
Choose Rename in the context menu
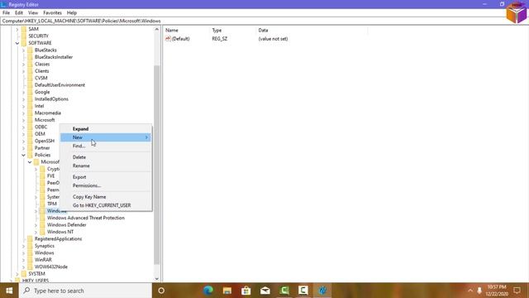click(x=105, y=166)
